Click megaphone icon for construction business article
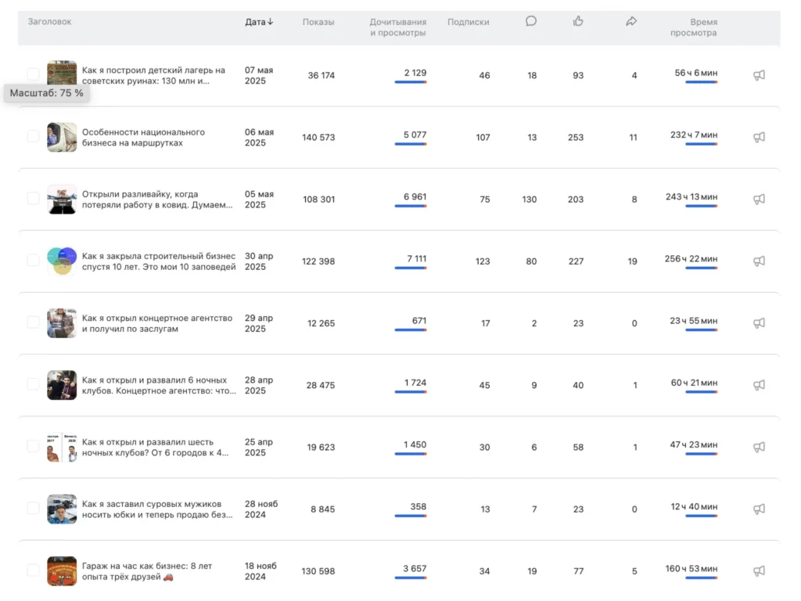Image resolution: width=801 pixels, height=601 pixels. (x=759, y=261)
